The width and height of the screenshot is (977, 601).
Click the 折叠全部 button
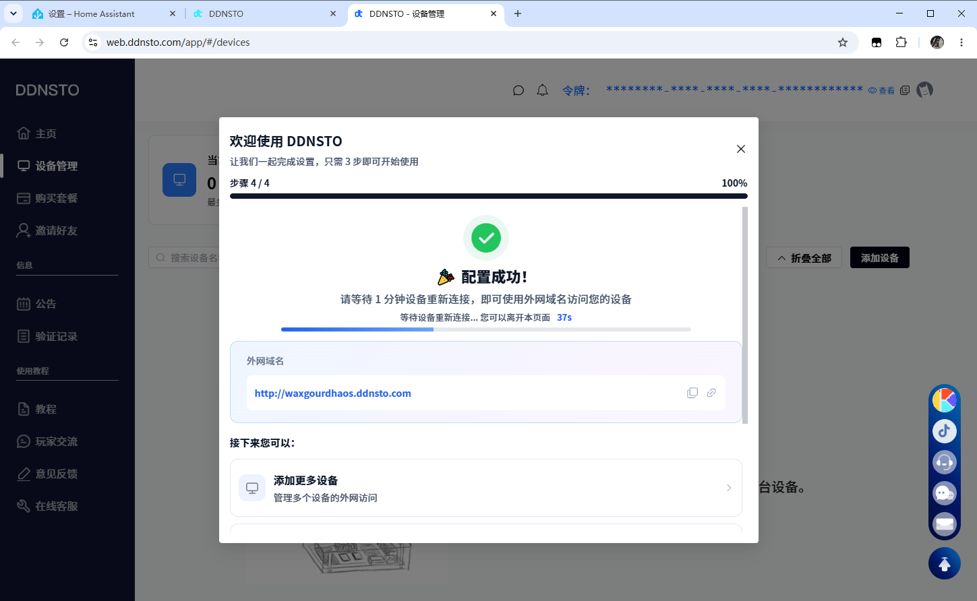pyautogui.click(x=804, y=258)
